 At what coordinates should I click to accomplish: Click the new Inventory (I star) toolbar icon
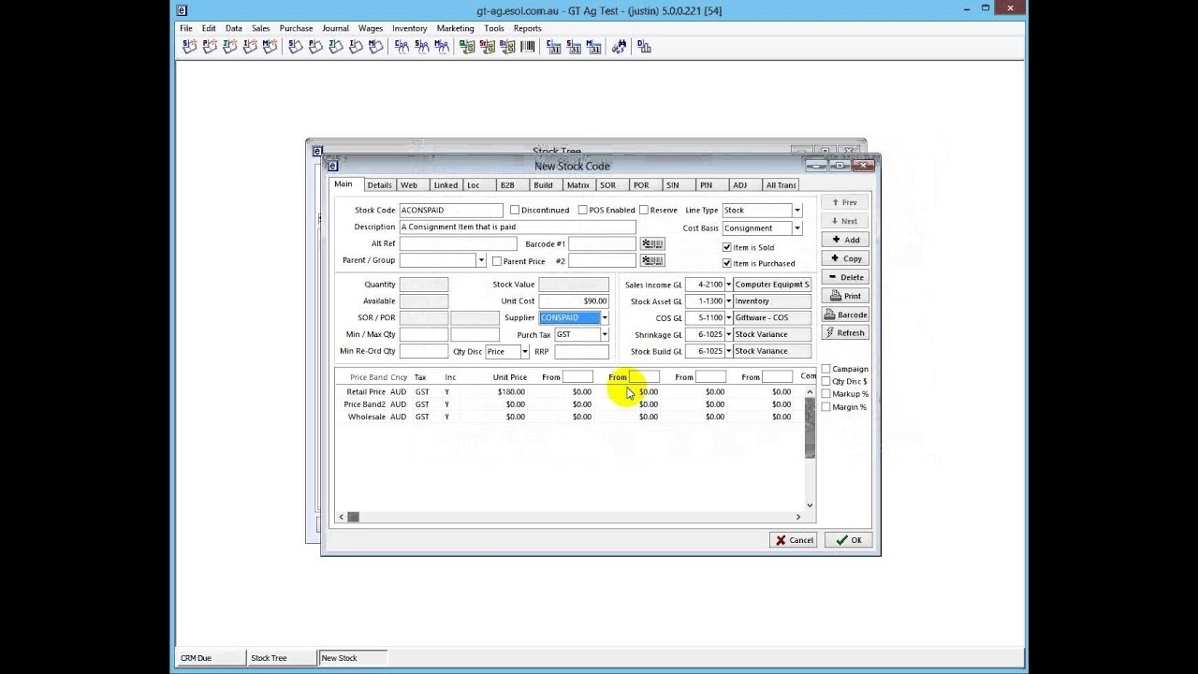pyautogui.click(x=250, y=46)
